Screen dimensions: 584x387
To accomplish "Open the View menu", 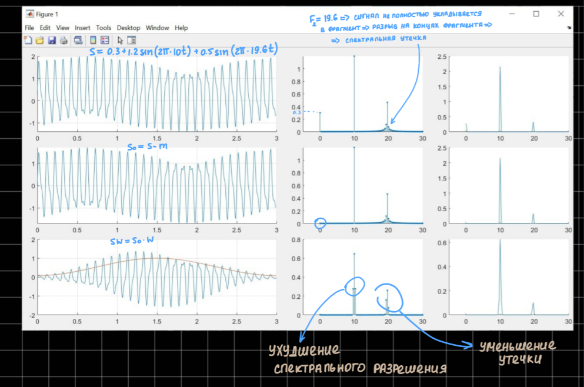I will [x=62, y=28].
